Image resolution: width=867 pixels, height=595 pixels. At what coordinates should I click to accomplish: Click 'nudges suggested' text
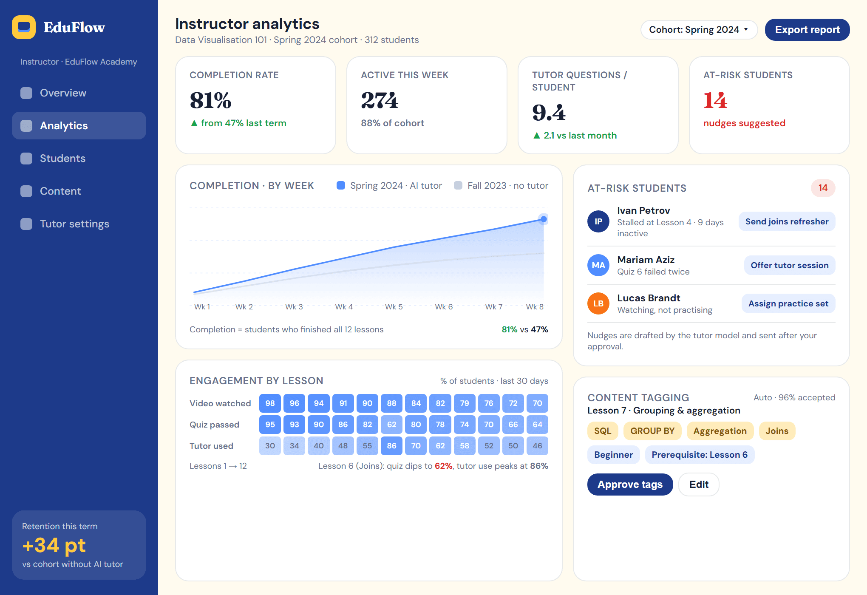coord(744,123)
